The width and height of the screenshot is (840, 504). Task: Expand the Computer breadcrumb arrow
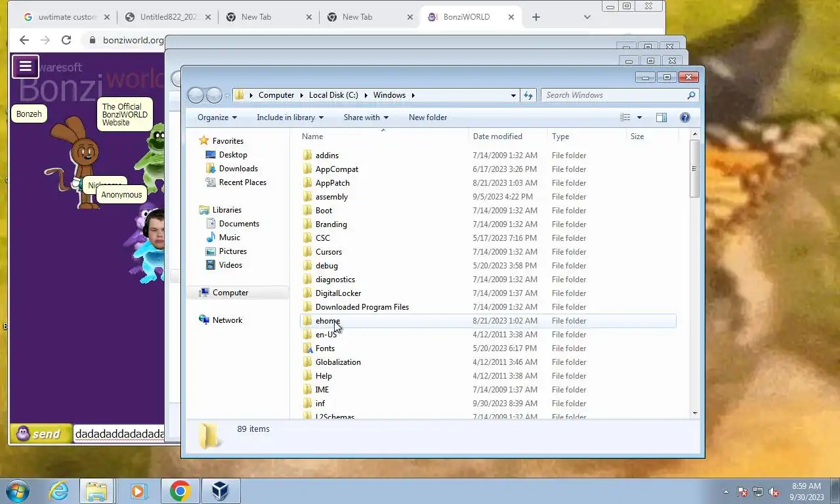pos(301,95)
